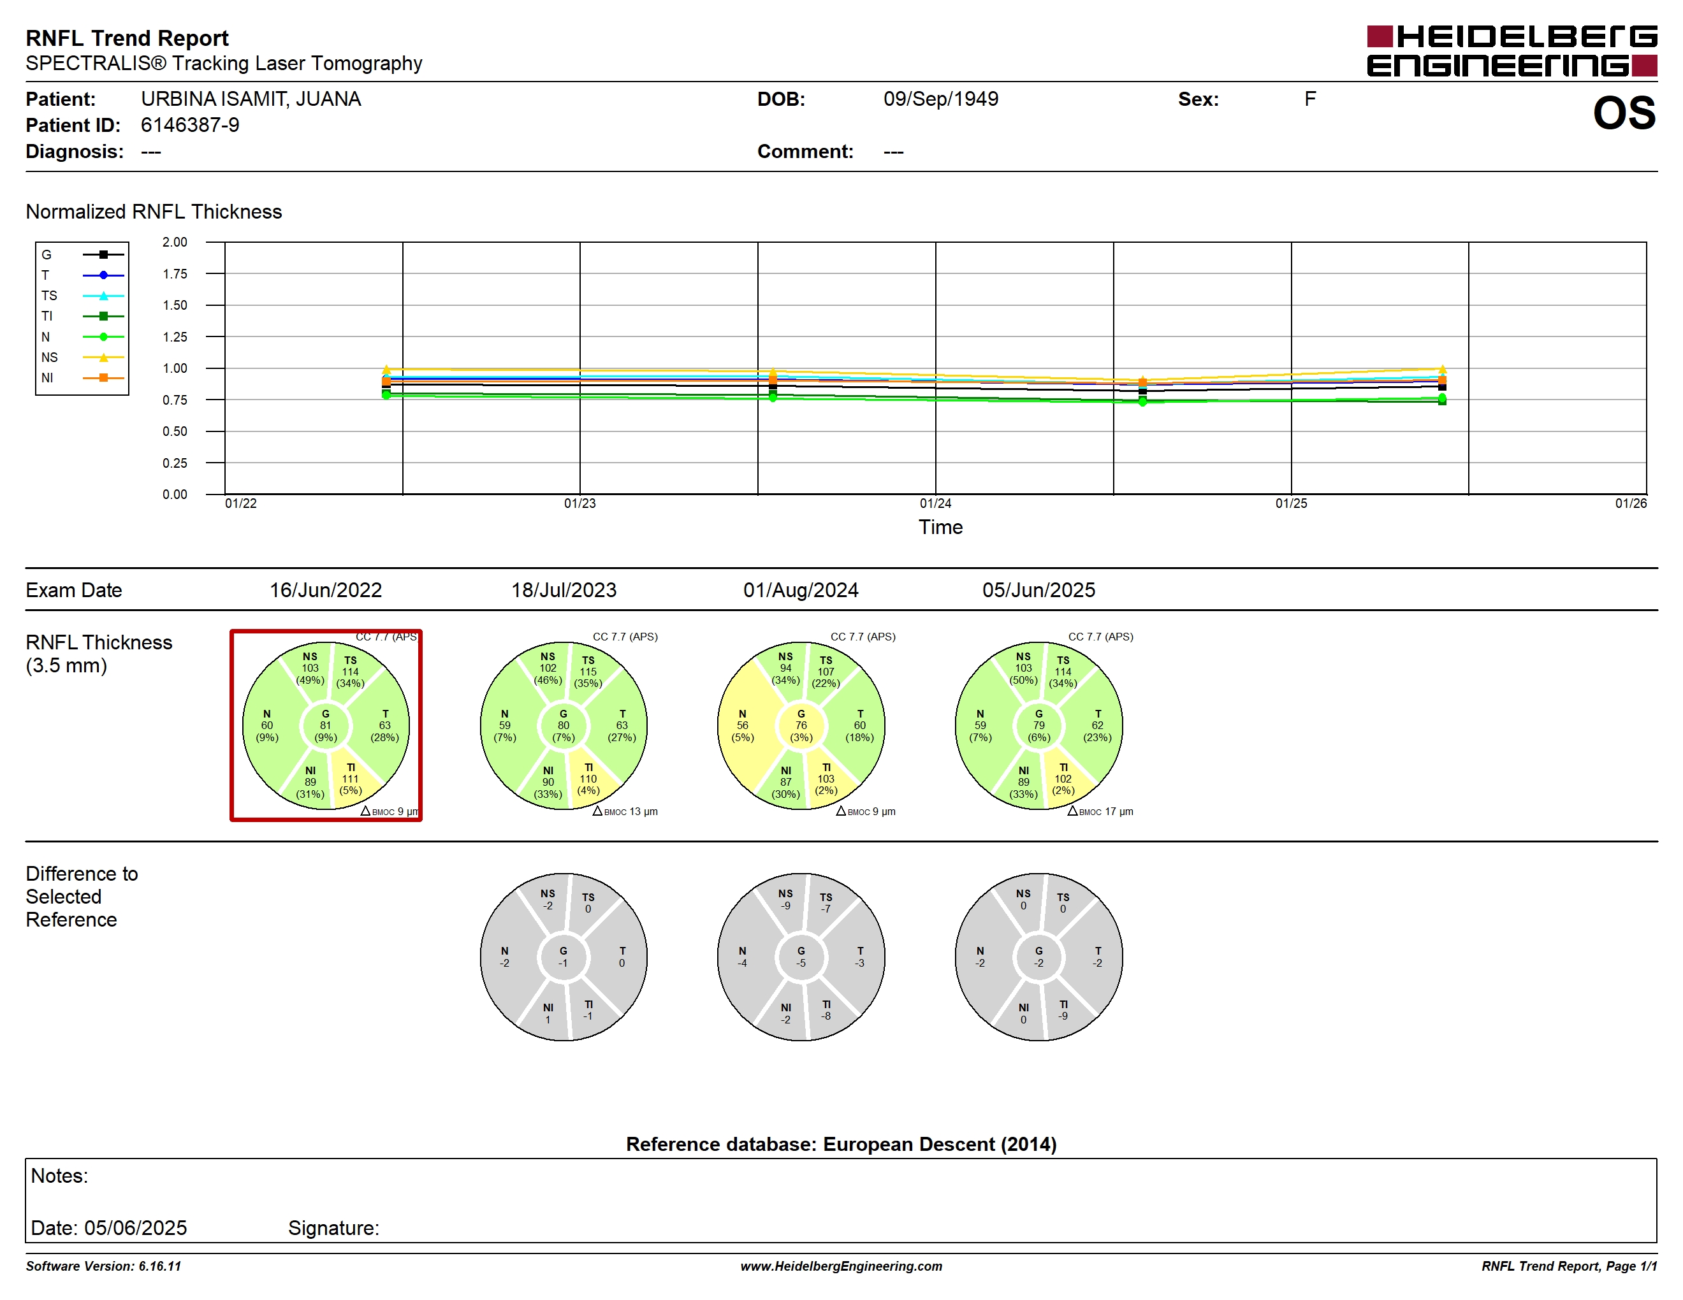The width and height of the screenshot is (1683, 1300).
Task: Click the 'Diagnosis:' field label
Action: tap(74, 151)
